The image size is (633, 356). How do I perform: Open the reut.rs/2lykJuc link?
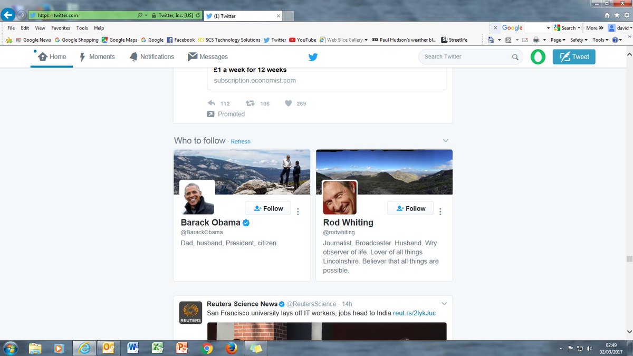click(x=414, y=313)
